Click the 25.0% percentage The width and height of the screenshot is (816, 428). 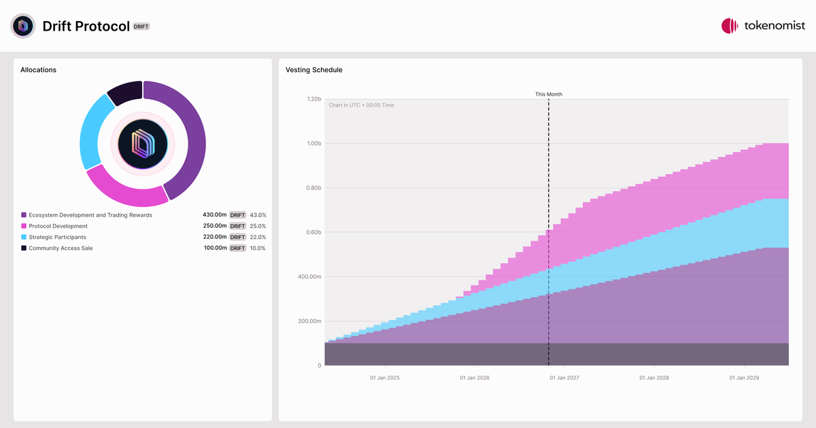[x=258, y=226]
